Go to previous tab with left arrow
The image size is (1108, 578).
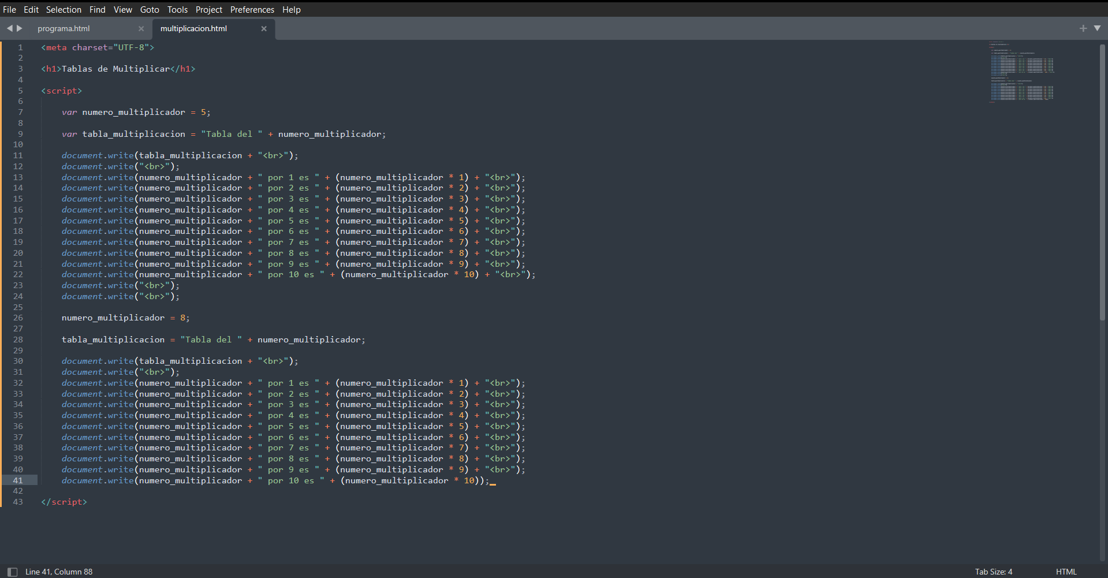(9, 28)
